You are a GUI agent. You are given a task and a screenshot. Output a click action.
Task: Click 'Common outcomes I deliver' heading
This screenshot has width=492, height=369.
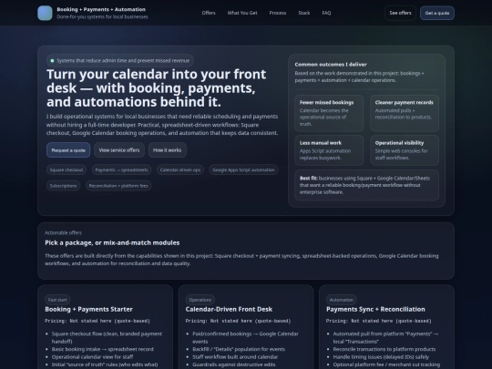coord(331,65)
